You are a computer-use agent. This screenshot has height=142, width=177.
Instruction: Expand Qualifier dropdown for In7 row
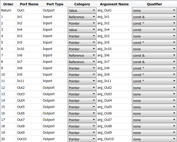[154, 62]
